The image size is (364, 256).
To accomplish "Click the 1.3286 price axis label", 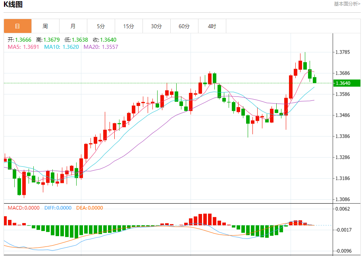I will click(x=343, y=157).
